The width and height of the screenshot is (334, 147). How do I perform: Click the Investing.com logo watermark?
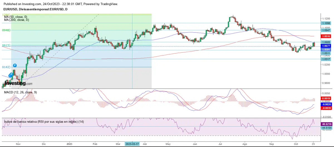tap(17, 83)
